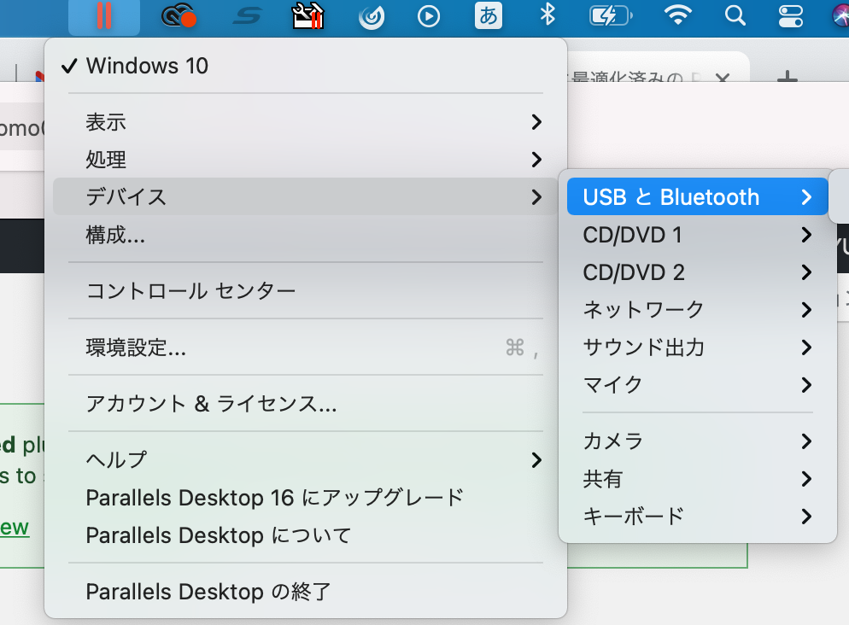Expand the 共有 submenu

coord(697,479)
